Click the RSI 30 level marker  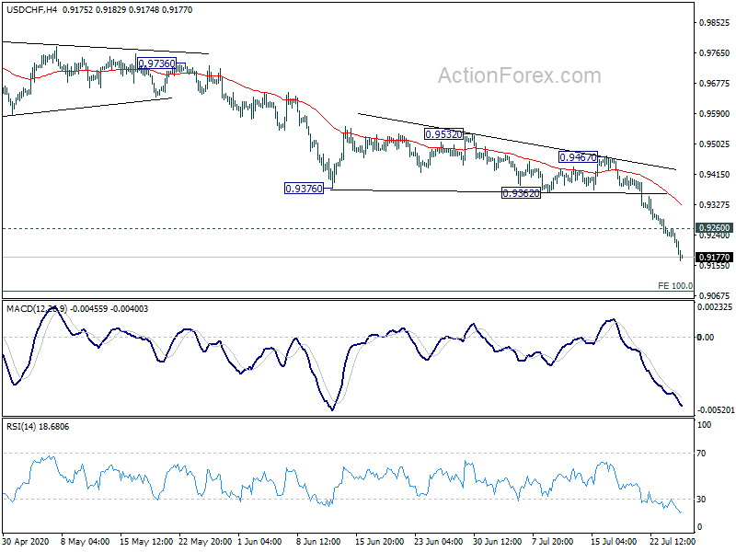coord(701,500)
